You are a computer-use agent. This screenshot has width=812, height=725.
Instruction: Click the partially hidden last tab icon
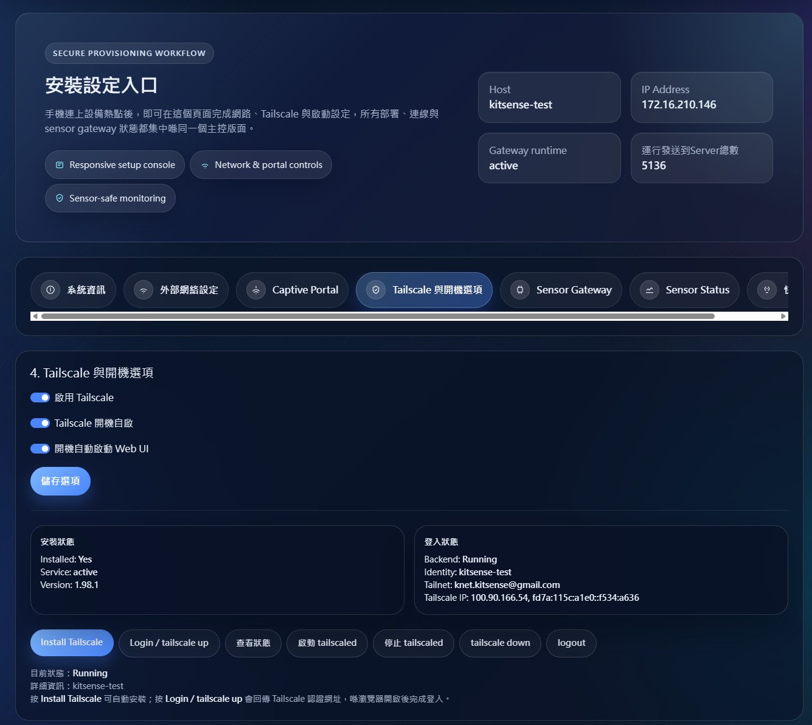point(767,290)
